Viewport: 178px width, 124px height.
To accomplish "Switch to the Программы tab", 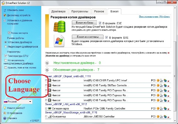I will 80,11.
